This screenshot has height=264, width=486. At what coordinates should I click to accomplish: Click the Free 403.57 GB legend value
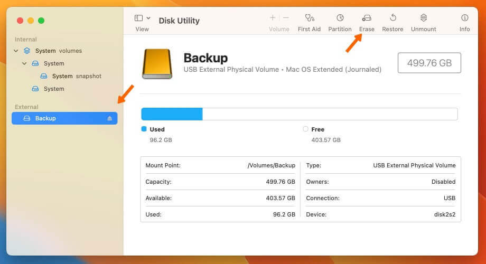[326, 140]
